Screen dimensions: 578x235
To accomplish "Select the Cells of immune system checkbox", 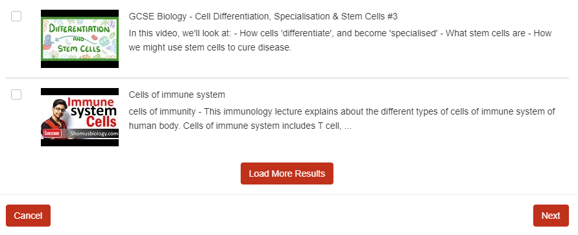I will (x=16, y=95).
